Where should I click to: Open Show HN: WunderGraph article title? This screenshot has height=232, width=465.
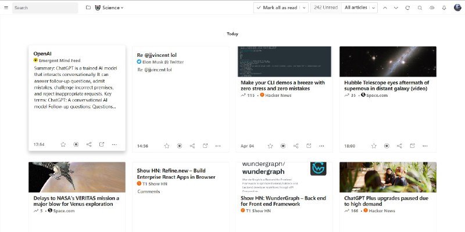(283, 201)
